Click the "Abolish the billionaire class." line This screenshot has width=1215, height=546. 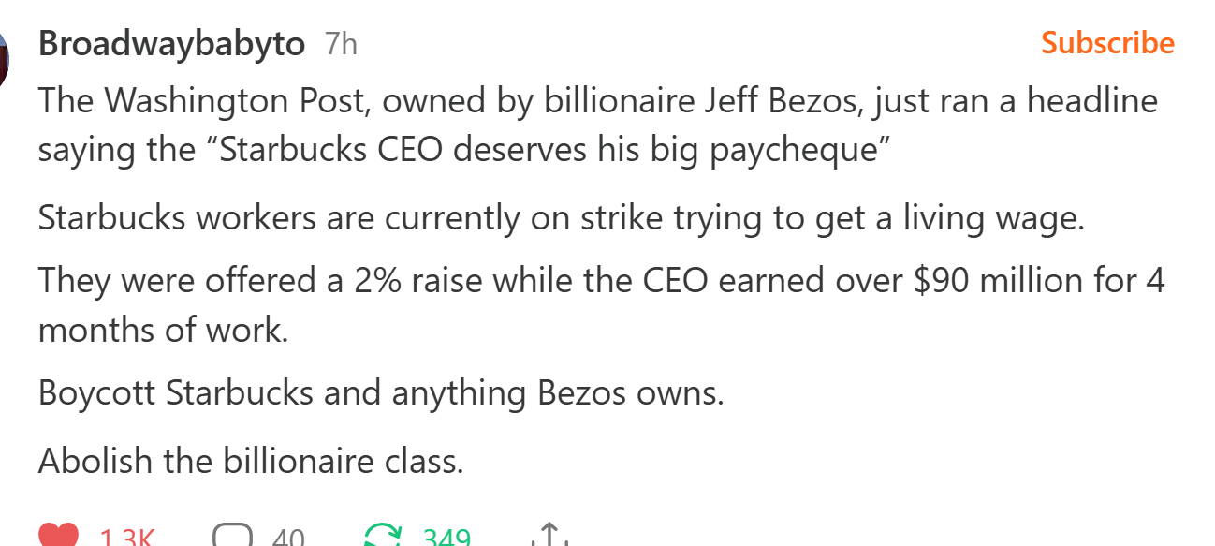(x=251, y=460)
